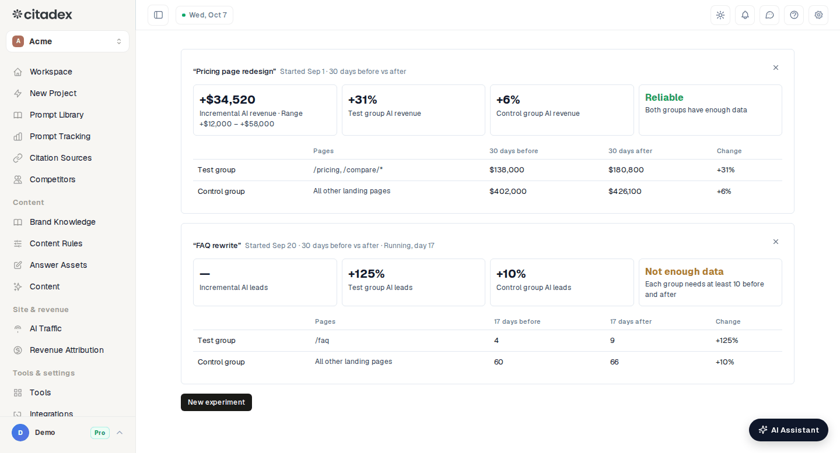This screenshot has height=453, width=840.
Task: Open New Project in sidebar
Action: coord(68,93)
